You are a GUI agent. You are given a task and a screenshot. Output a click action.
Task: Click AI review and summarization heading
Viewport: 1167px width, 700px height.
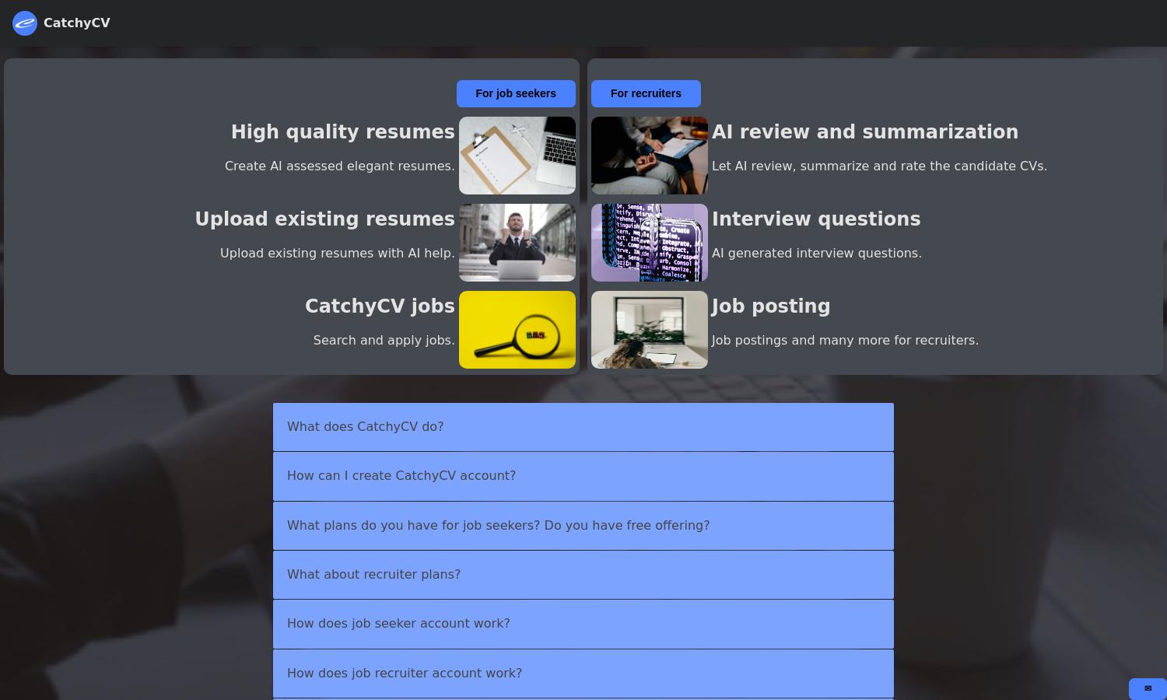[x=865, y=132]
